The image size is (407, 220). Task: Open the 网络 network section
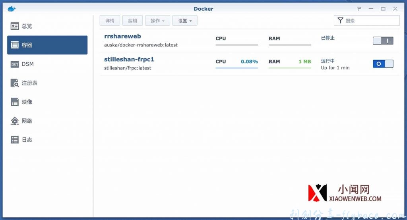[x=47, y=121]
